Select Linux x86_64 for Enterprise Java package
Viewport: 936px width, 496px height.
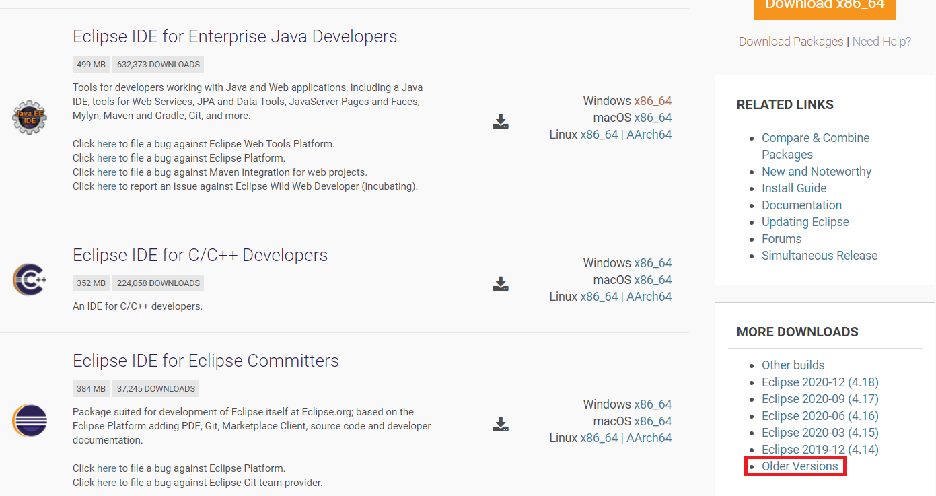pos(599,135)
